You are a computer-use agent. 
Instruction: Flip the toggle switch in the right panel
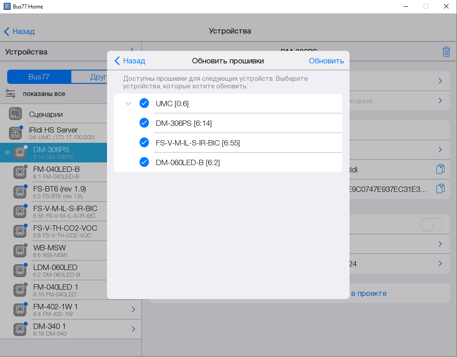click(x=431, y=225)
